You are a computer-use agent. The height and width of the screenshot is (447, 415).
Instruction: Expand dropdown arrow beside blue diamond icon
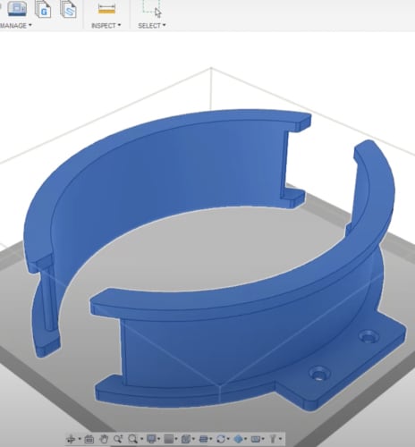click(x=246, y=439)
